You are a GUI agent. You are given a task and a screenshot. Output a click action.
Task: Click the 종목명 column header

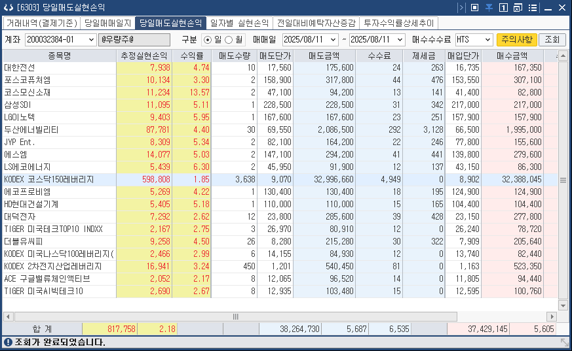[60, 56]
